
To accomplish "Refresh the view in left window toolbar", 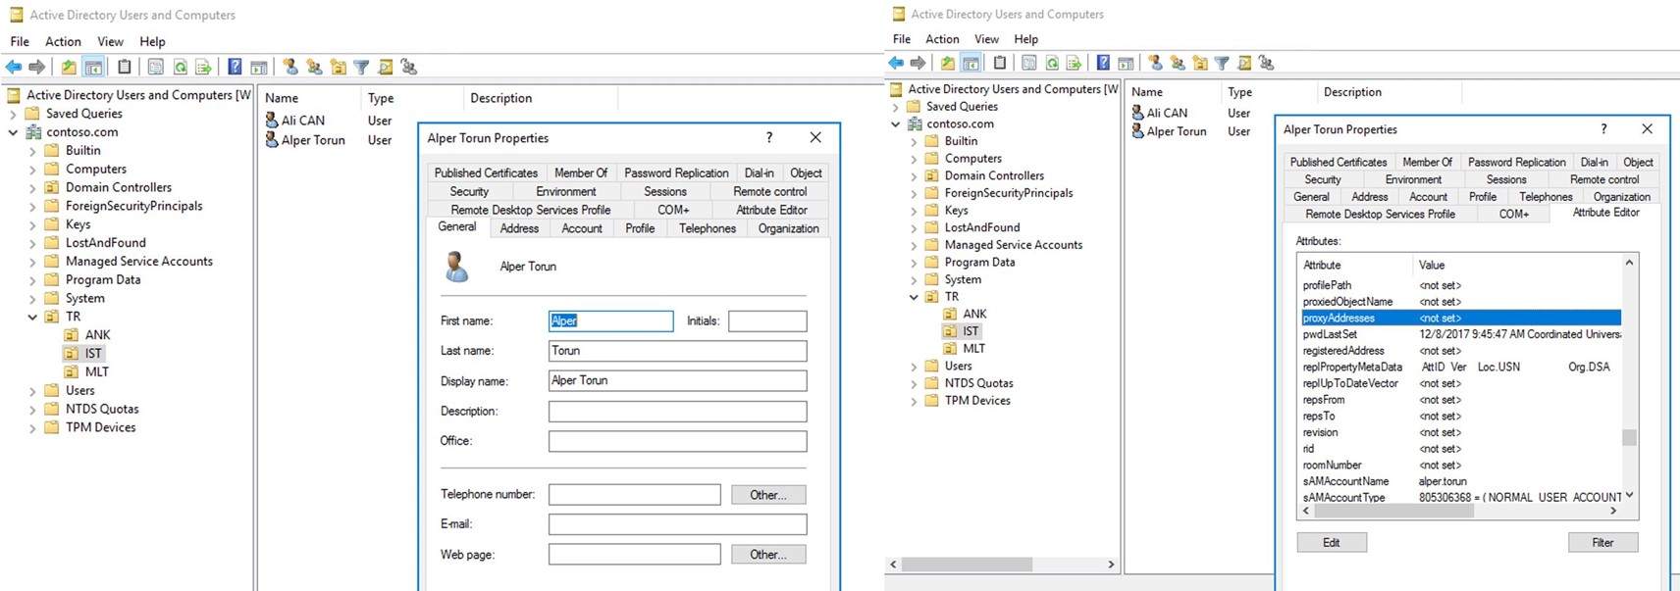I will coord(180,67).
